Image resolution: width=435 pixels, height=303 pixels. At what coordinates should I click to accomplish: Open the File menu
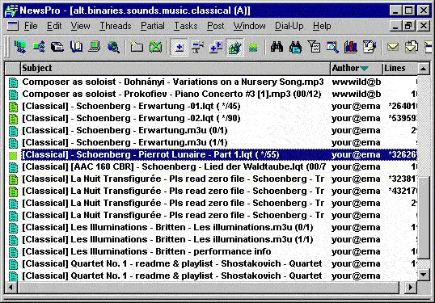tap(31, 26)
